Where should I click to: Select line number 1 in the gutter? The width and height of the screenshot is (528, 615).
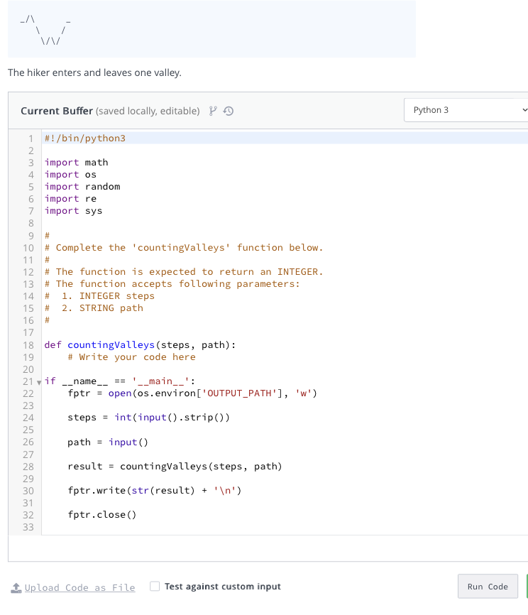coord(29,138)
